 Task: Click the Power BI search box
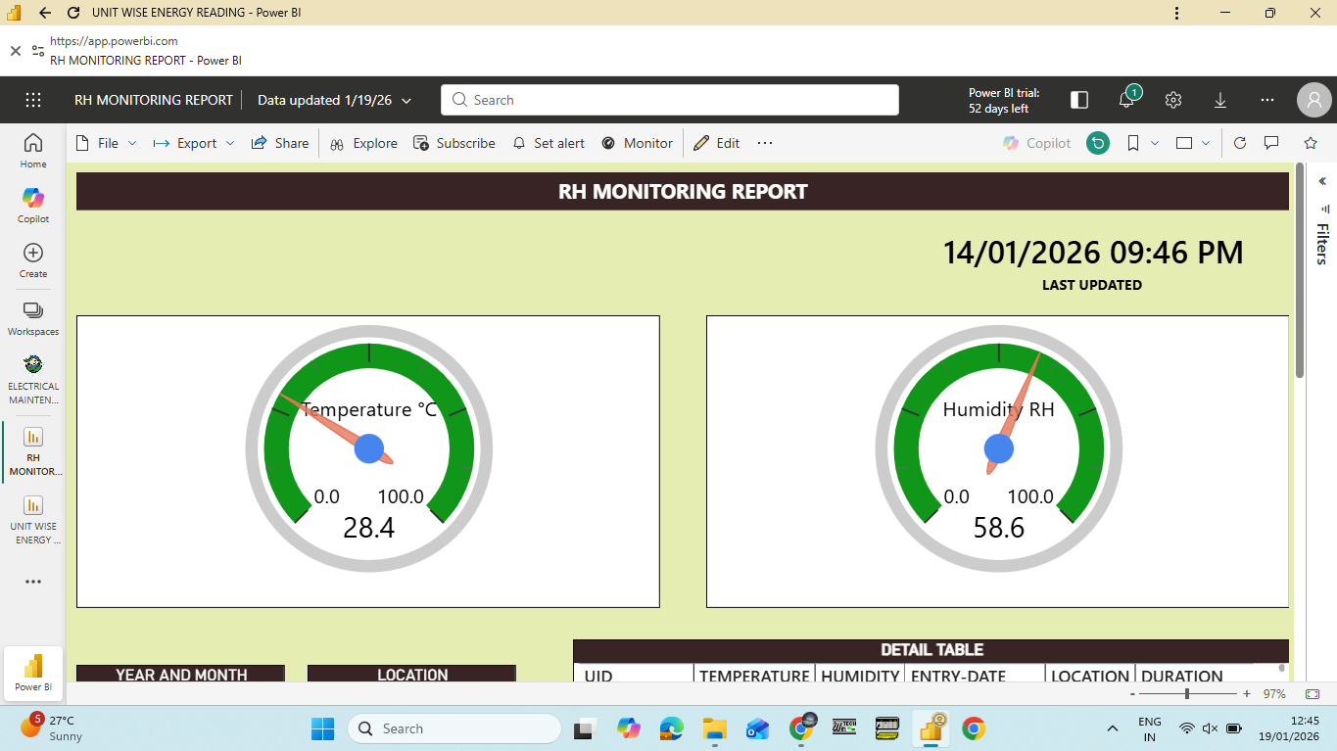point(670,100)
